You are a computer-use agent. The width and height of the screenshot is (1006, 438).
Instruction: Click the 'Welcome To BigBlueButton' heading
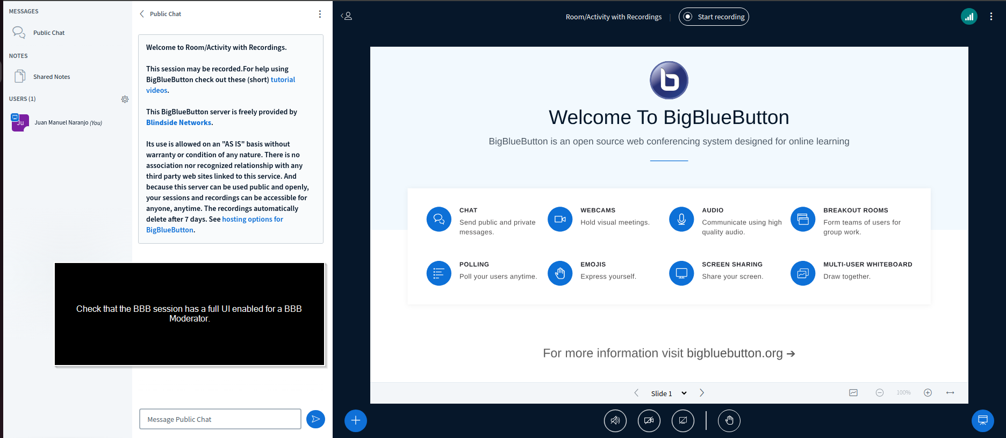[x=669, y=118]
